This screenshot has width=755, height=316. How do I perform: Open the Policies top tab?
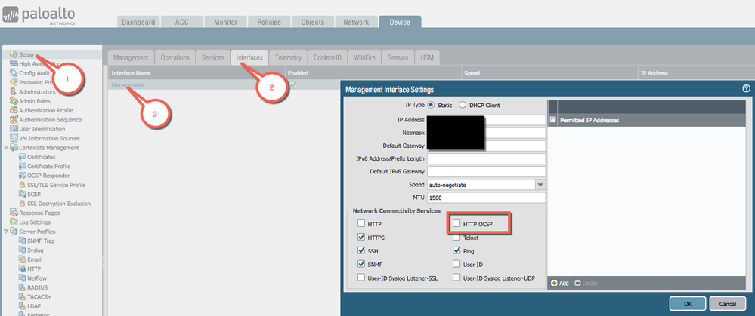pos(269,22)
